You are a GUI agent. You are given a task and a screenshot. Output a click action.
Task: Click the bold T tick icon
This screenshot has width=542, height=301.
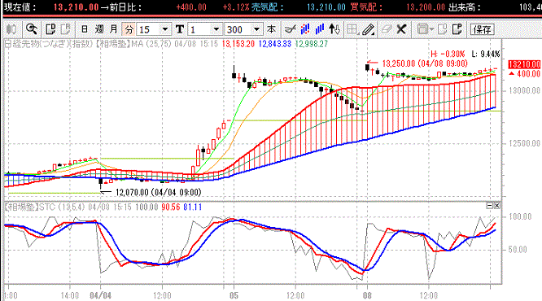click(x=179, y=29)
